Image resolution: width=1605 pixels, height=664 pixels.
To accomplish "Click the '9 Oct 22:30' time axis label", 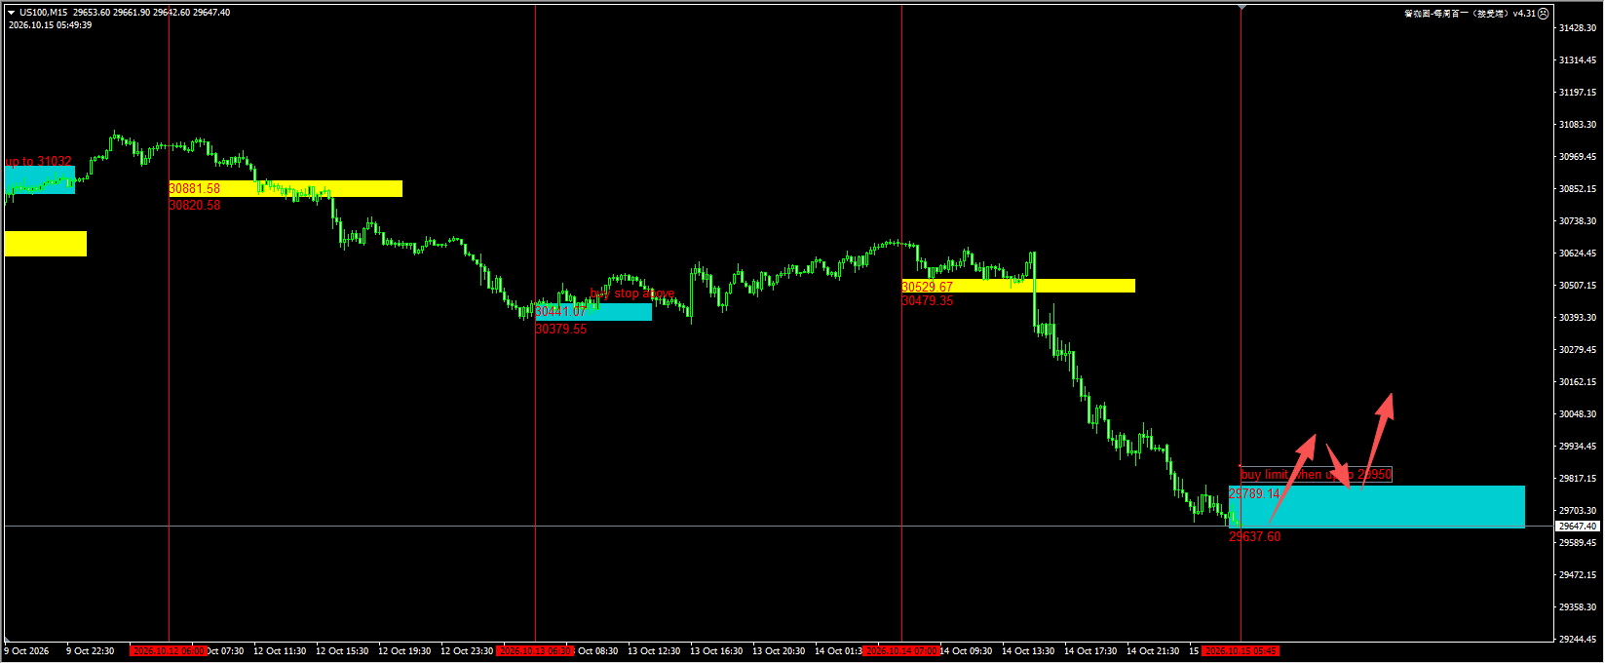I will [90, 651].
